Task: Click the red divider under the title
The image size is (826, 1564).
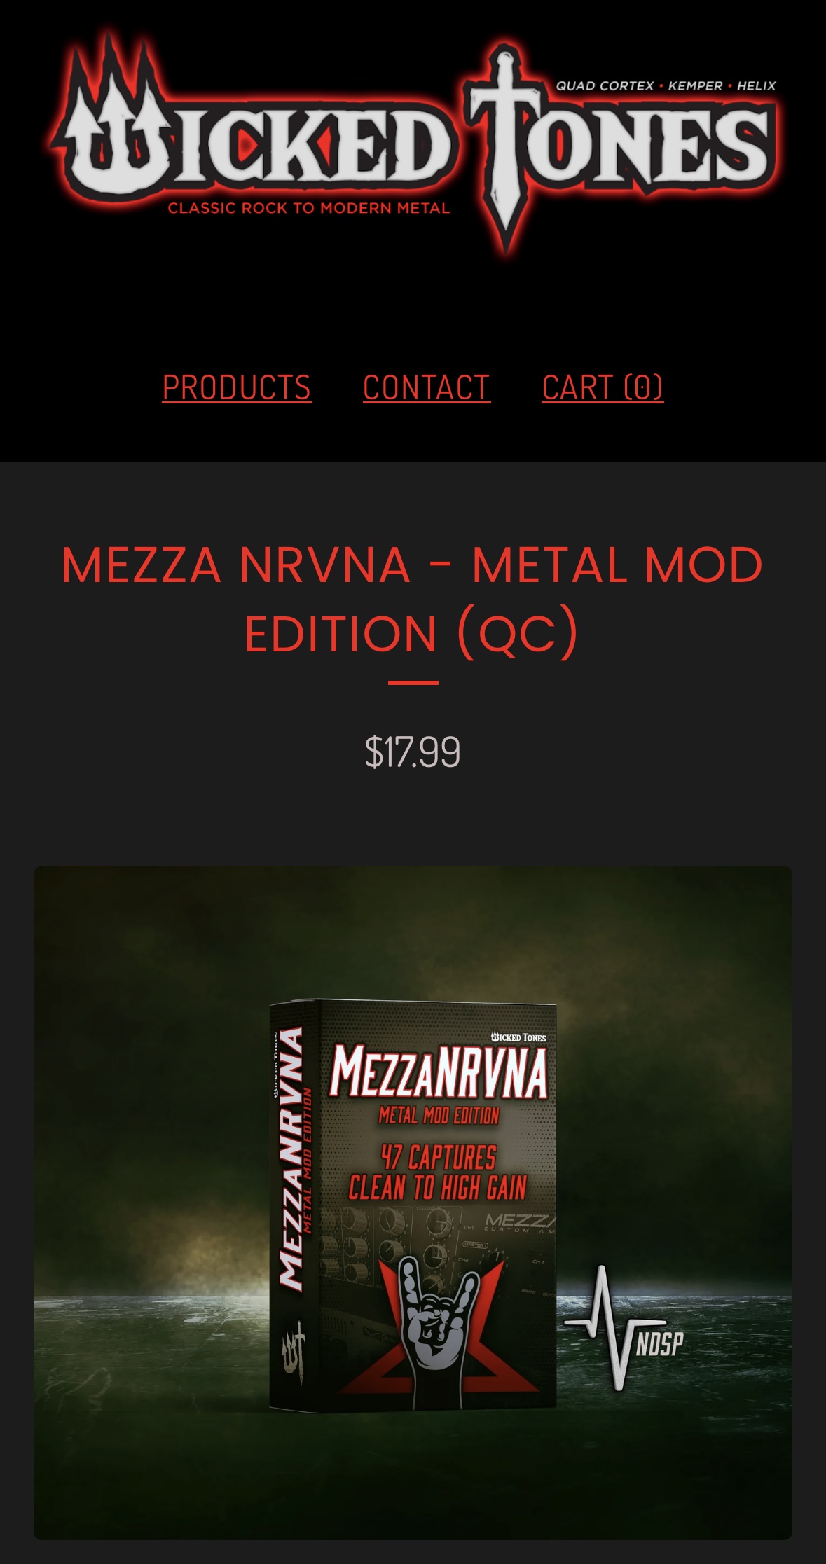Action: point(413,682)
